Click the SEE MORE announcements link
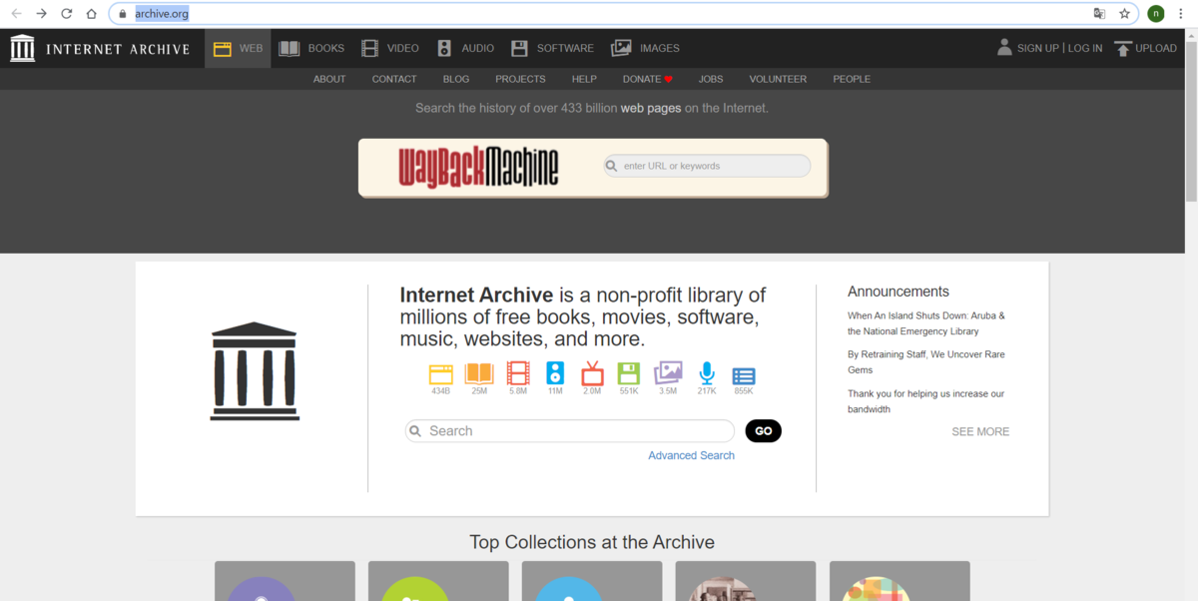This screenshot has width=1198, height=601. [x=980, y=432]
